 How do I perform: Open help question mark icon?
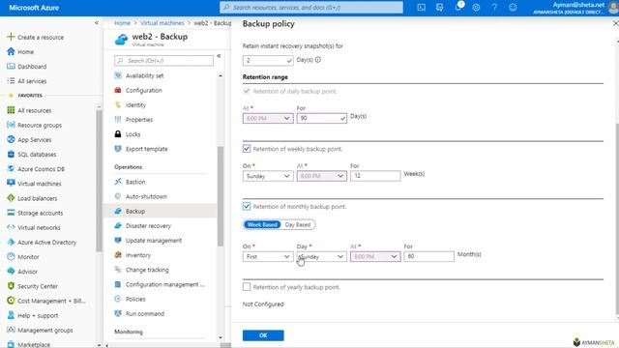click(494, 7)
